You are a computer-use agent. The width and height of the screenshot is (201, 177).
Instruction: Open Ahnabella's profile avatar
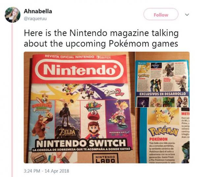pyautogui.click(x=13, y=15)
